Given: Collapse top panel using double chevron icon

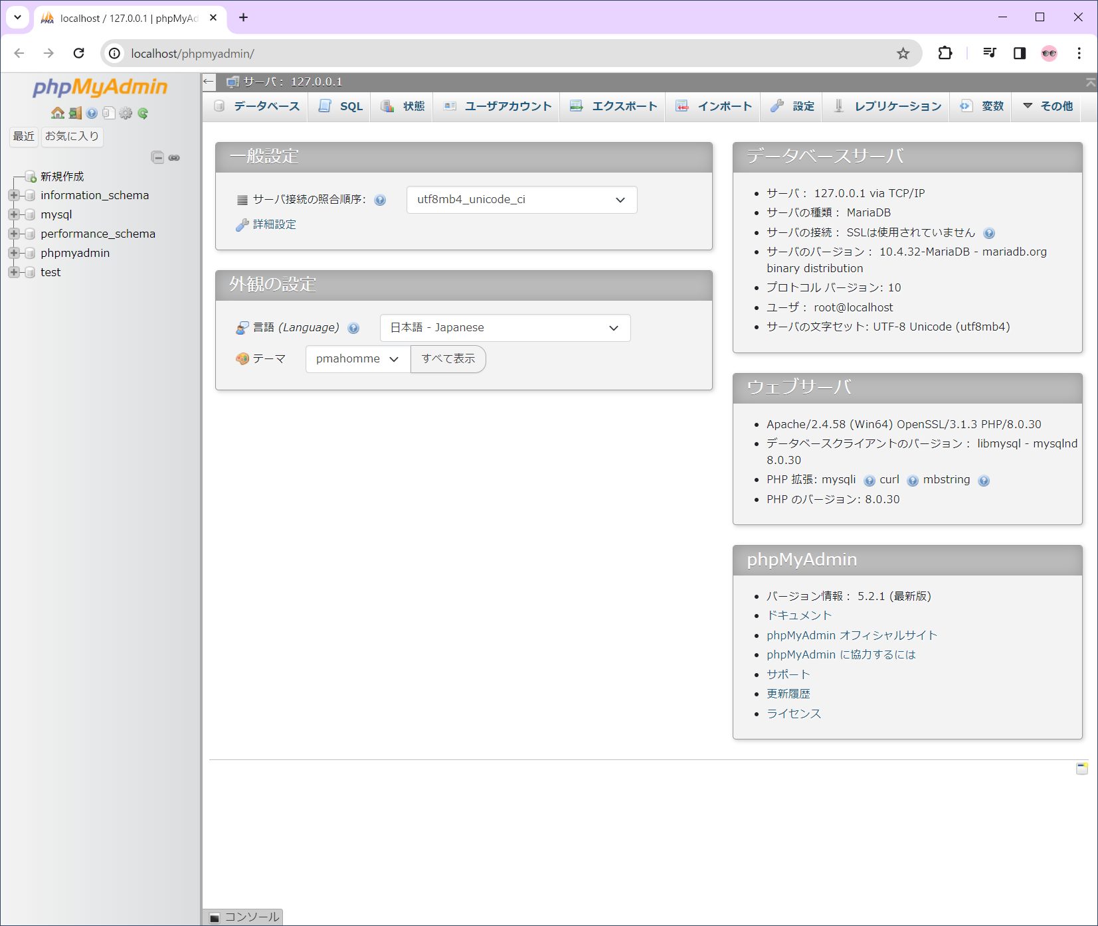Looking at the screenshot, I should click(x=1090, y=82).
